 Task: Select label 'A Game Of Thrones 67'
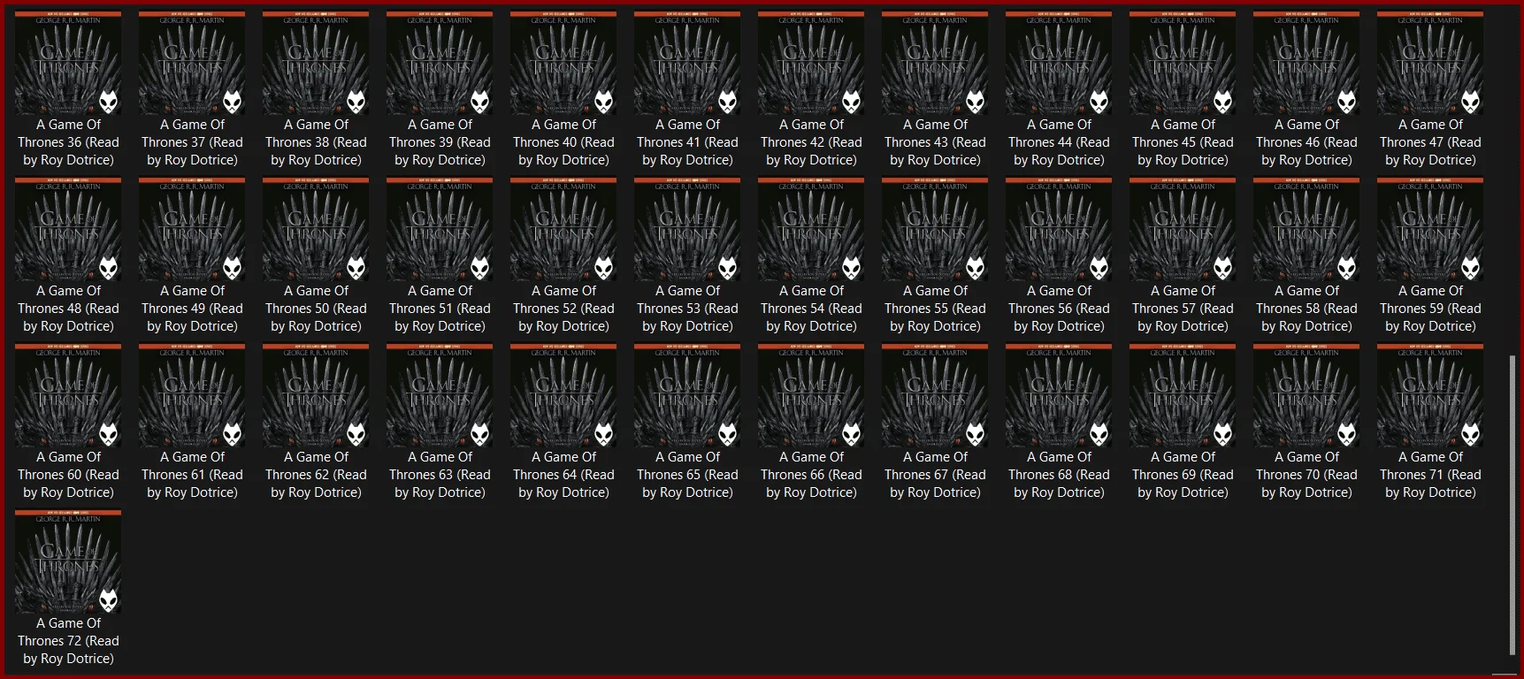(x=935, y=475)
